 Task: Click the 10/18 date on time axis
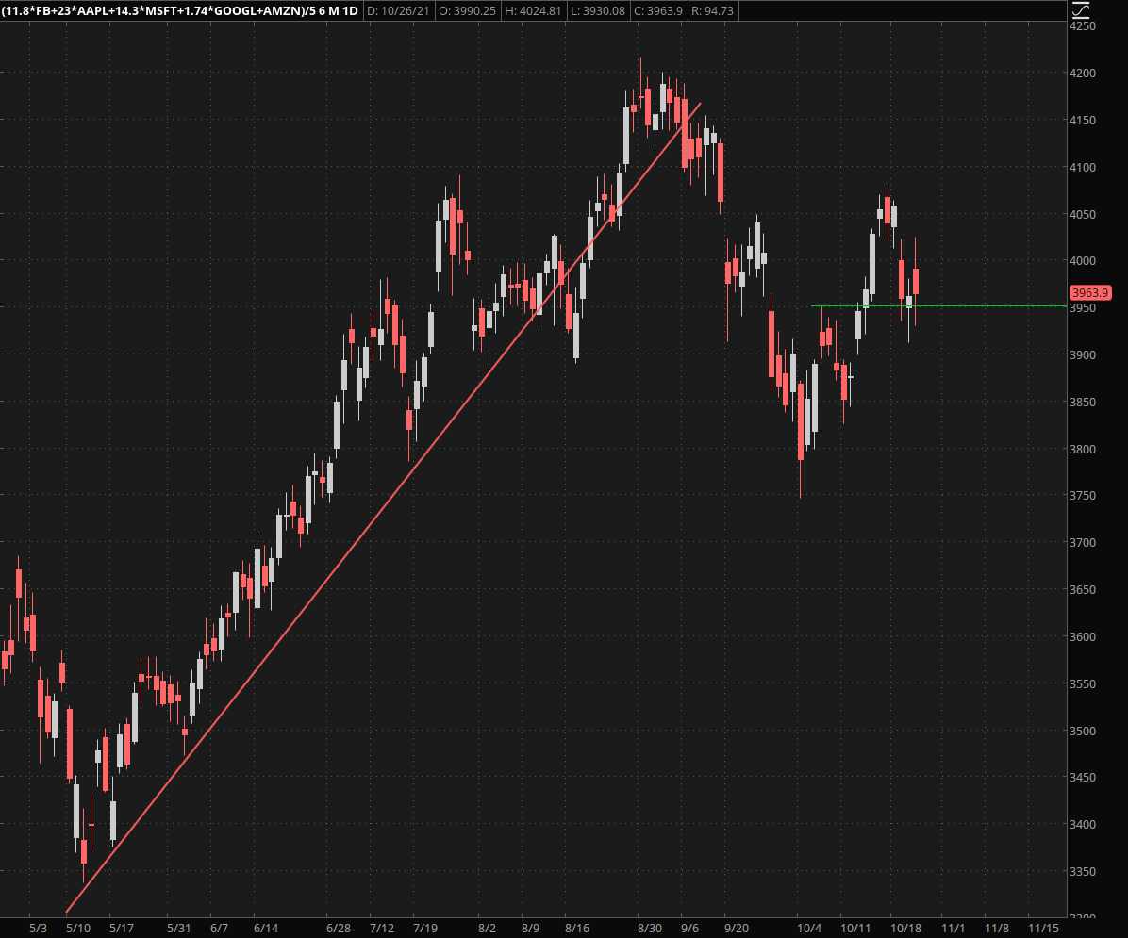[905, 929]
